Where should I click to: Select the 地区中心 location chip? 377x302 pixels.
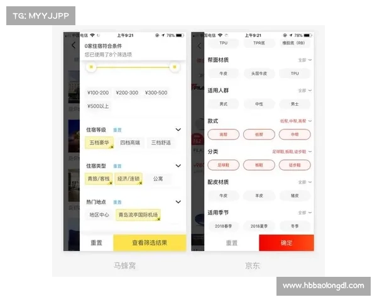coord(99,215)
